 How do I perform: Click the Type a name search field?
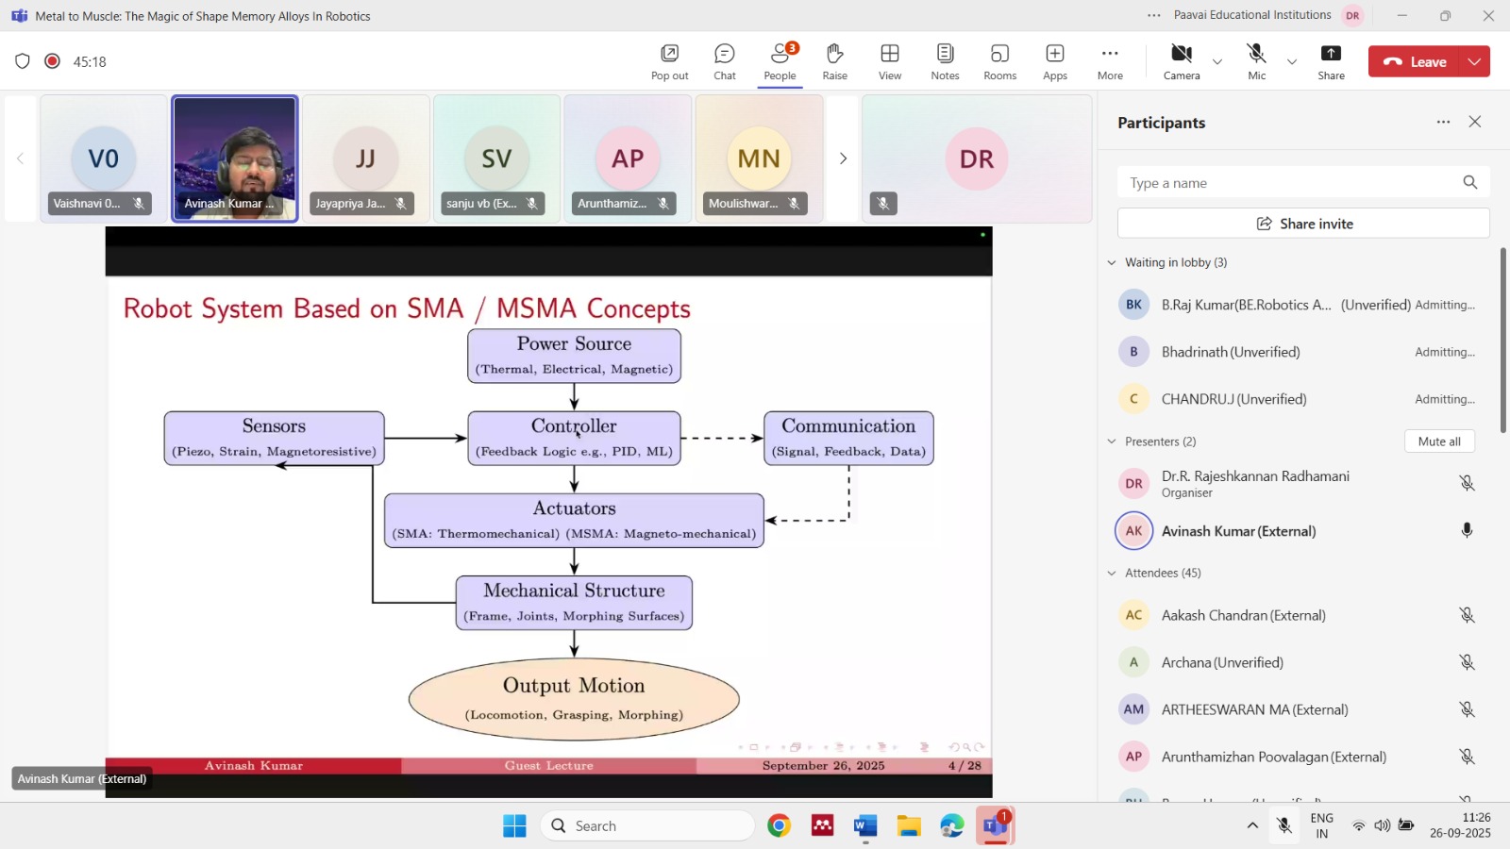click(x=1288, y=183)
